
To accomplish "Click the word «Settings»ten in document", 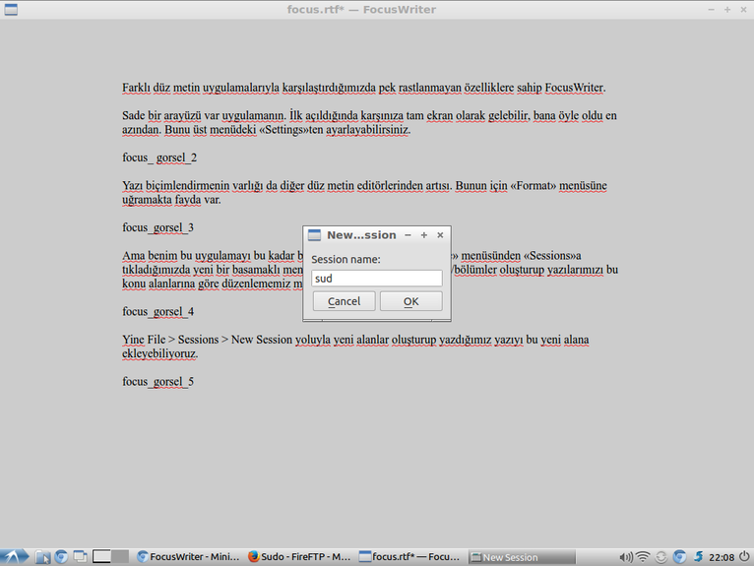I will [292, 130].
